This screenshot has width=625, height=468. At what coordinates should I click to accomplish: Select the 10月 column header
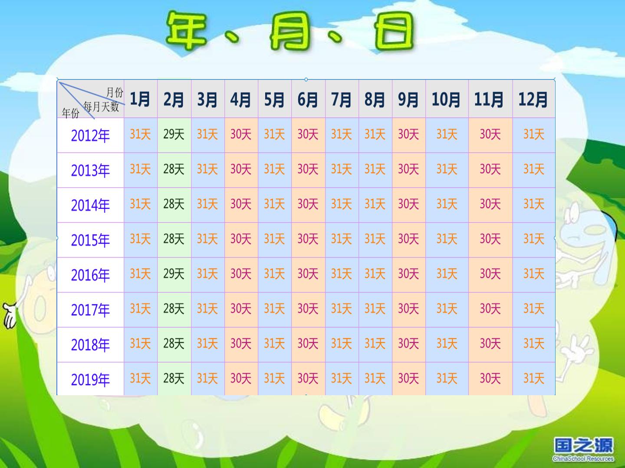(x=446, y=99)
